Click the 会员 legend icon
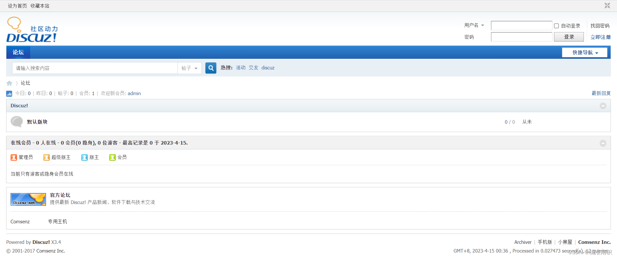 pyautogui.click(x=112, y=157)
